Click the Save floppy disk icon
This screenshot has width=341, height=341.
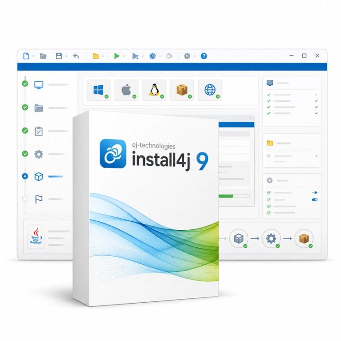pos(59,56)
